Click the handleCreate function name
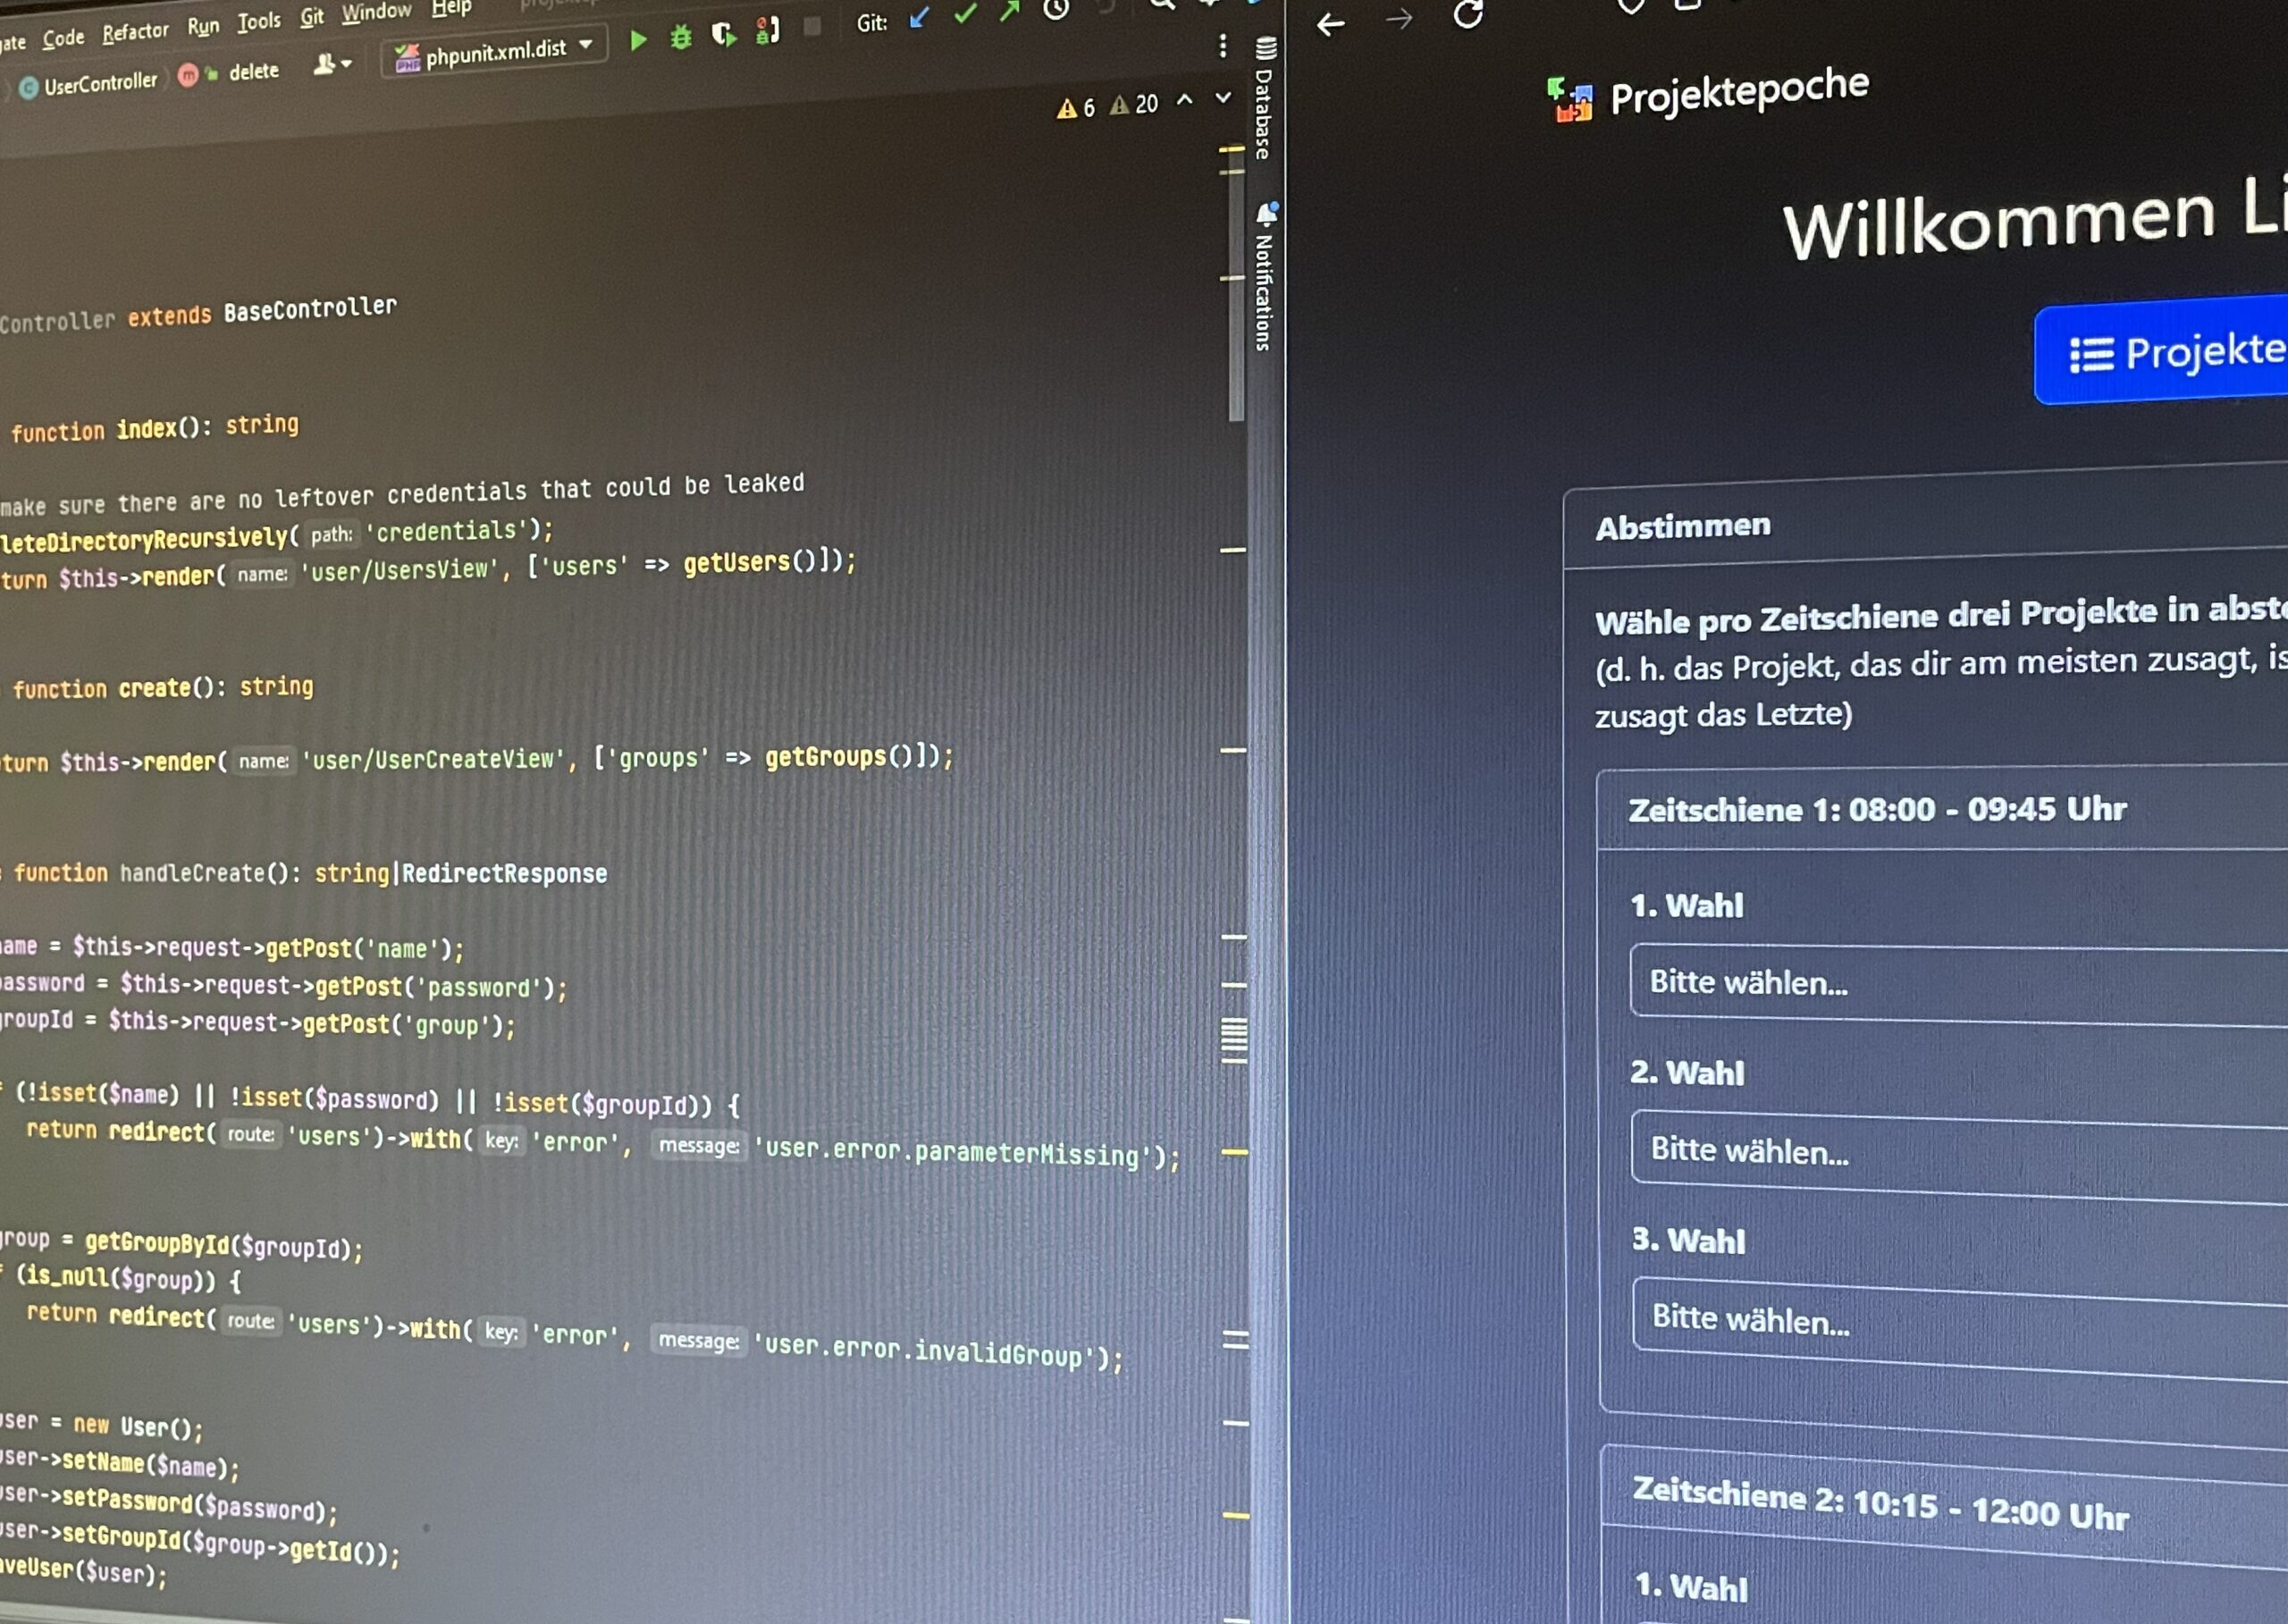Image resolution: width=2288 pixels, height=1624 pixels. (x=195, y=873)
